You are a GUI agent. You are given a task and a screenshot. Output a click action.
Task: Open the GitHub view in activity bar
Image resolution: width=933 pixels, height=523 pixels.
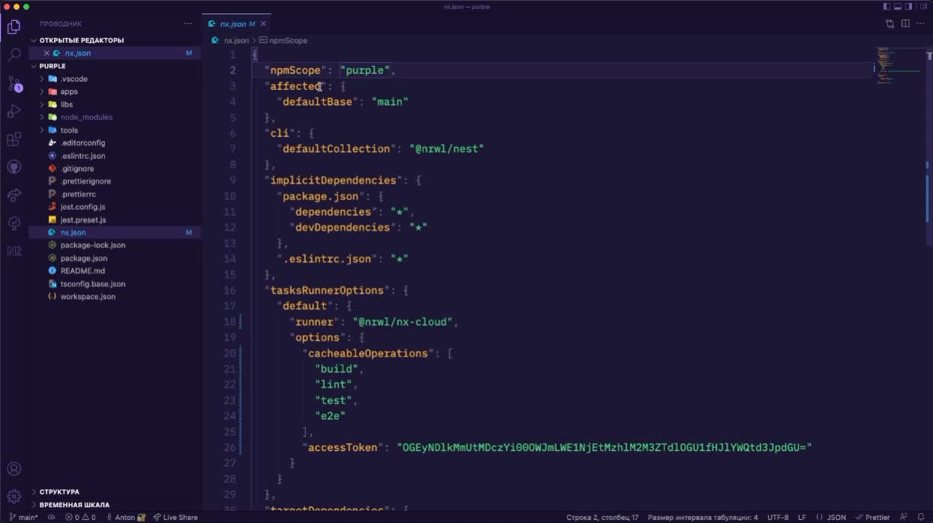point(13,166)
